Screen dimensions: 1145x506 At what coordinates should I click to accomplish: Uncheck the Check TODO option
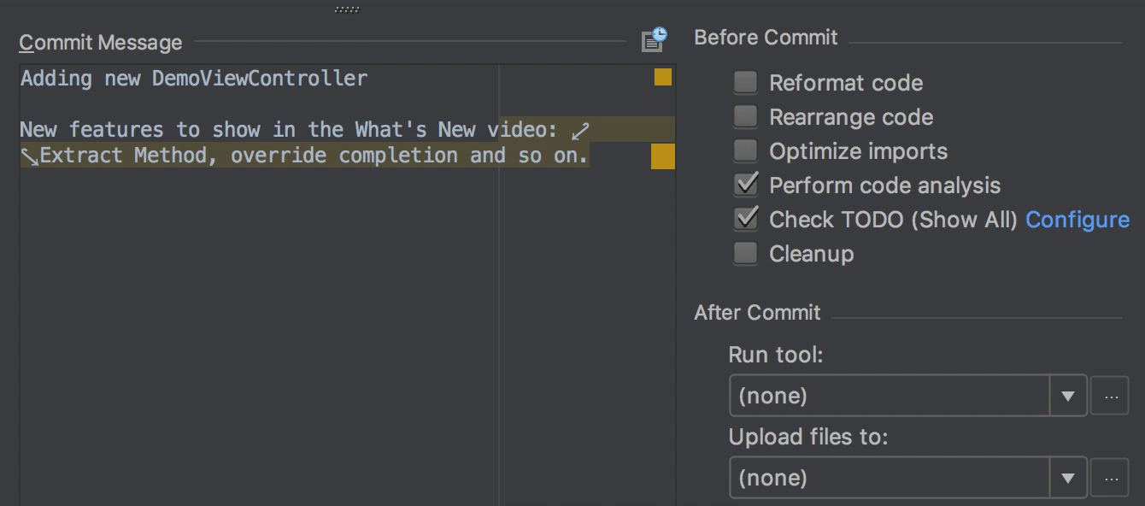745,219
